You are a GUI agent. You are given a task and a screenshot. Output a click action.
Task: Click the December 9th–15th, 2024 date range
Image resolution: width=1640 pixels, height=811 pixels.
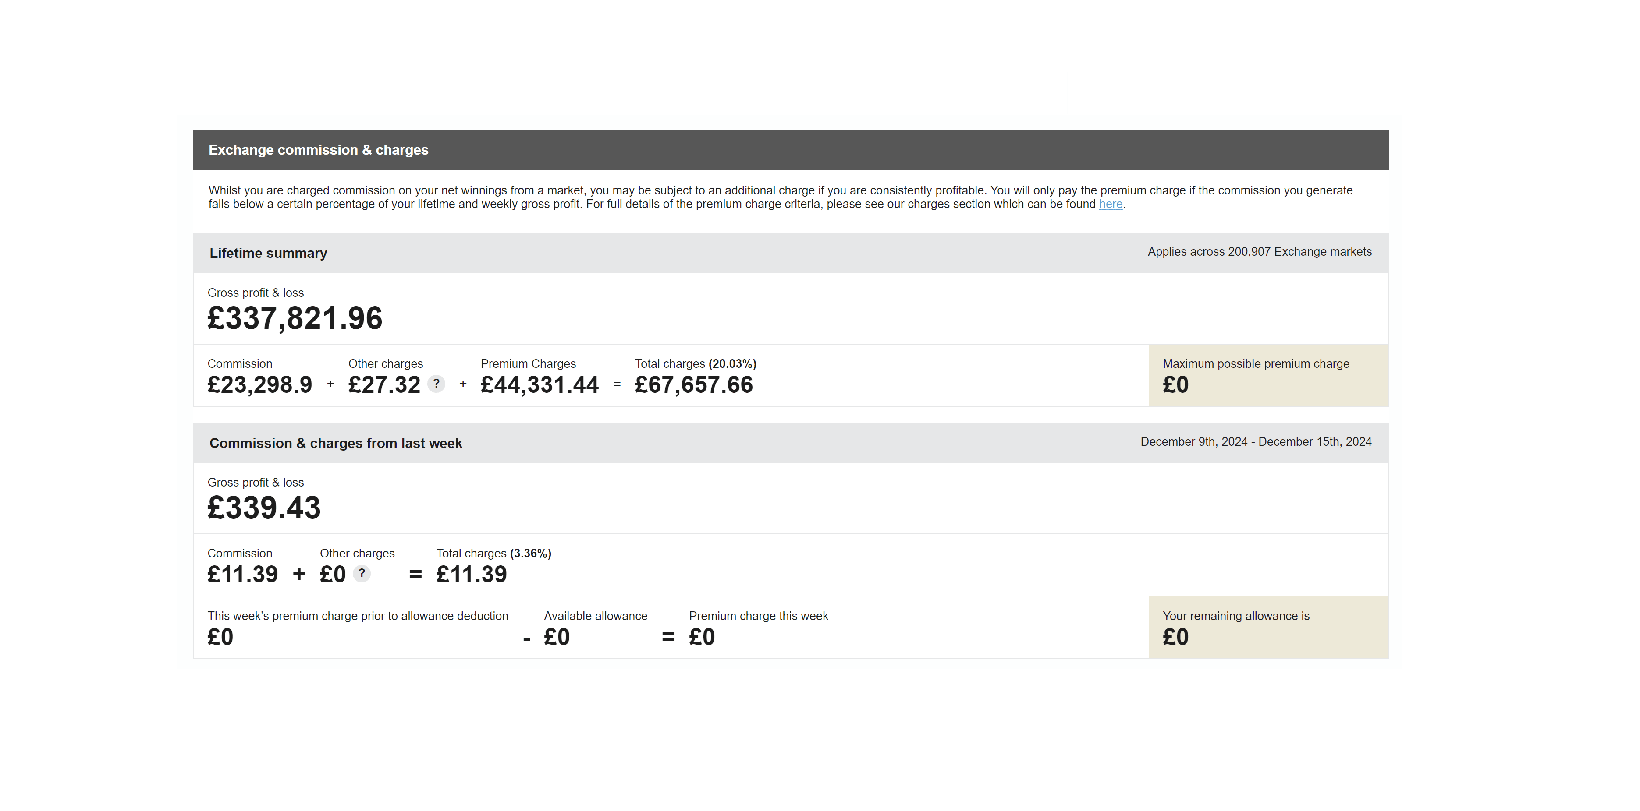click(1256, 442)
